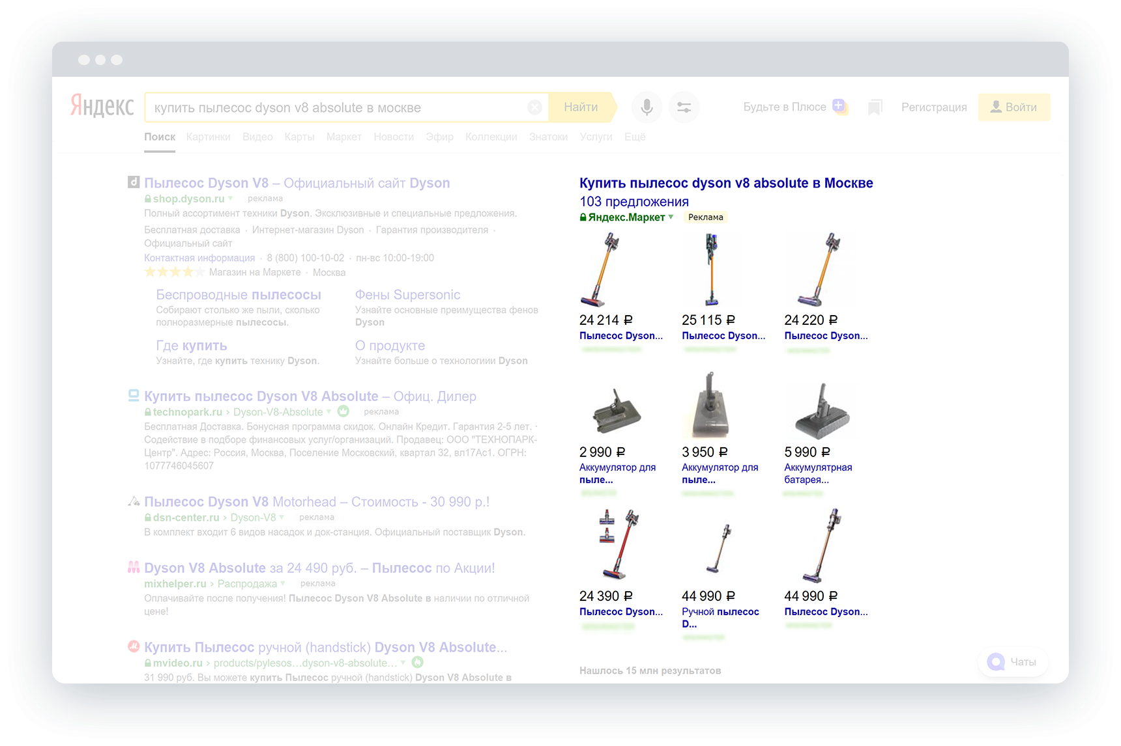This screenshot has width=1121, height=746.
Task: Click О продукте sitelink
Action: coord(390,346)
